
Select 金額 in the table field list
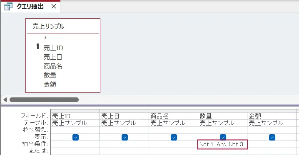[50, 85]
